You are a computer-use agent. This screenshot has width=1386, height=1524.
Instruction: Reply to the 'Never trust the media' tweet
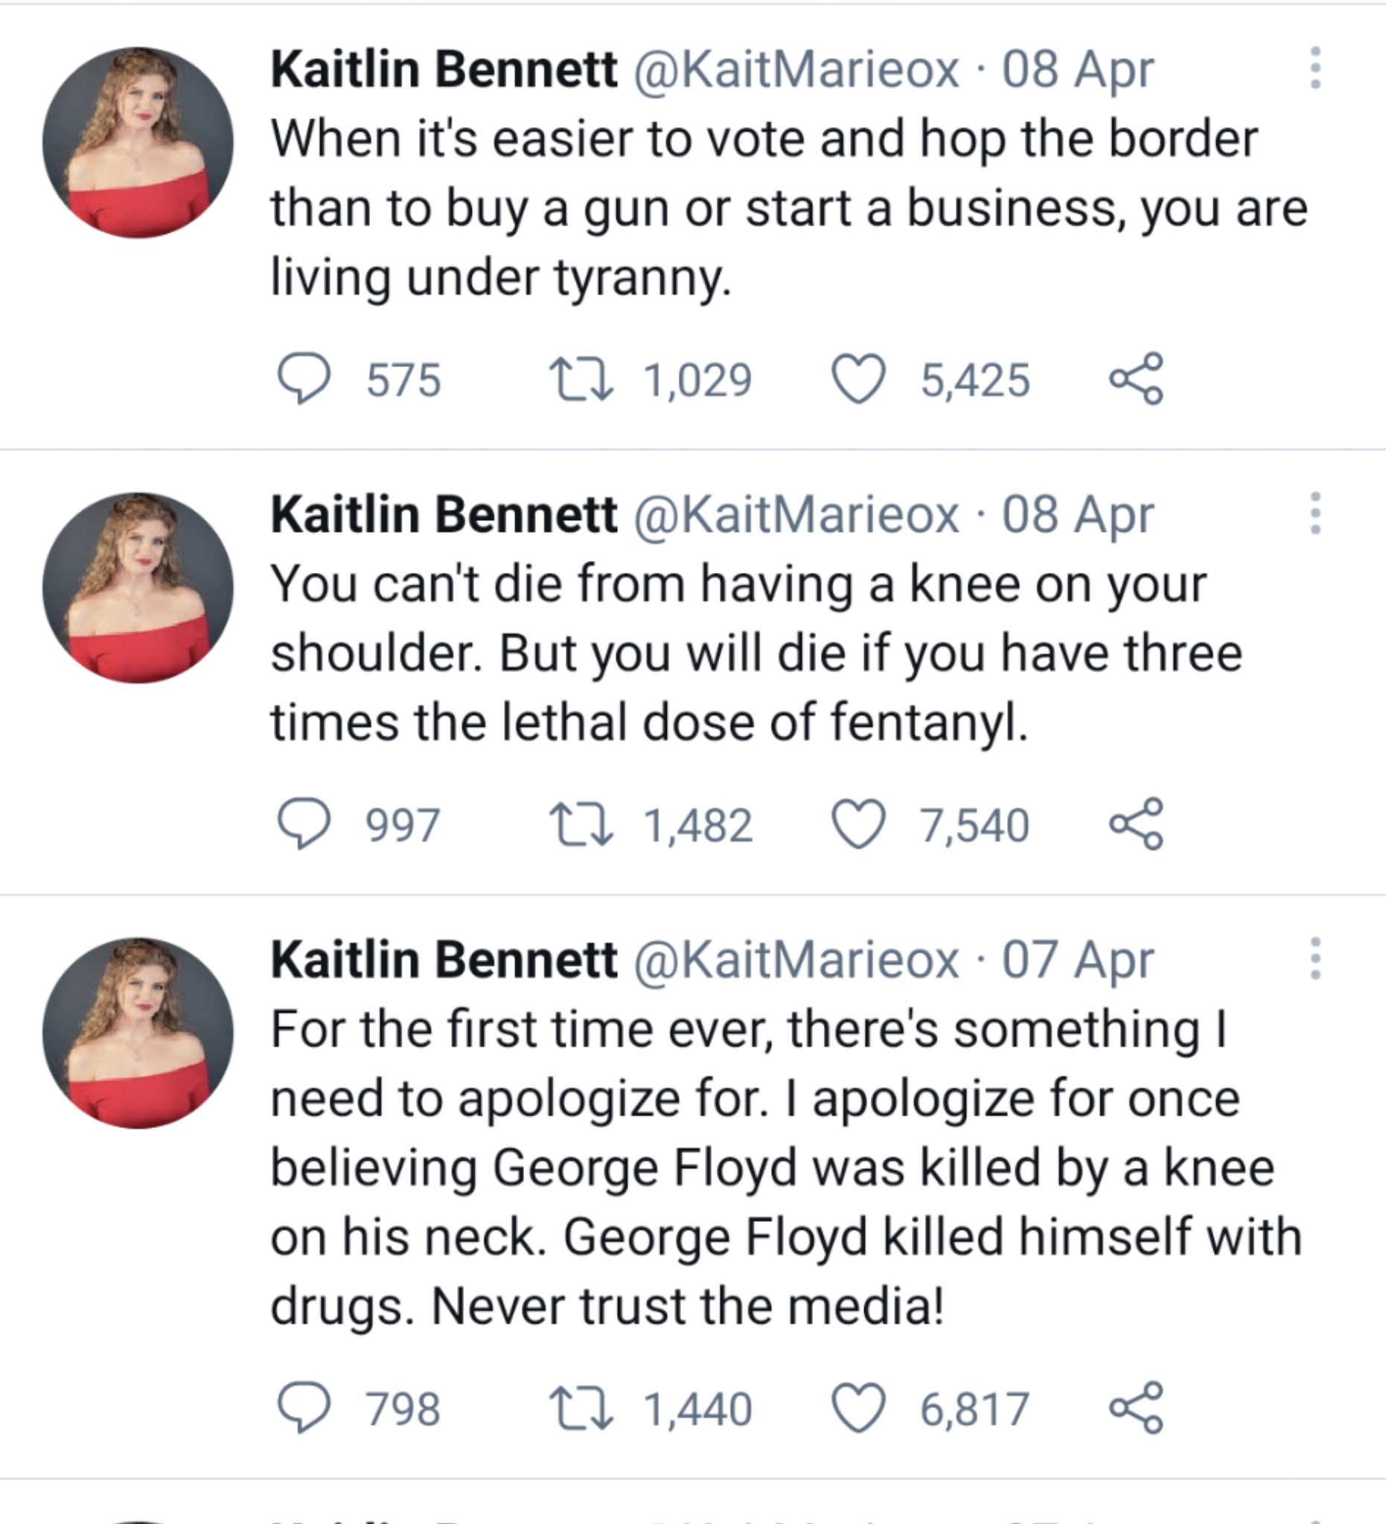pyautogui.click(x=304, y=1409)
